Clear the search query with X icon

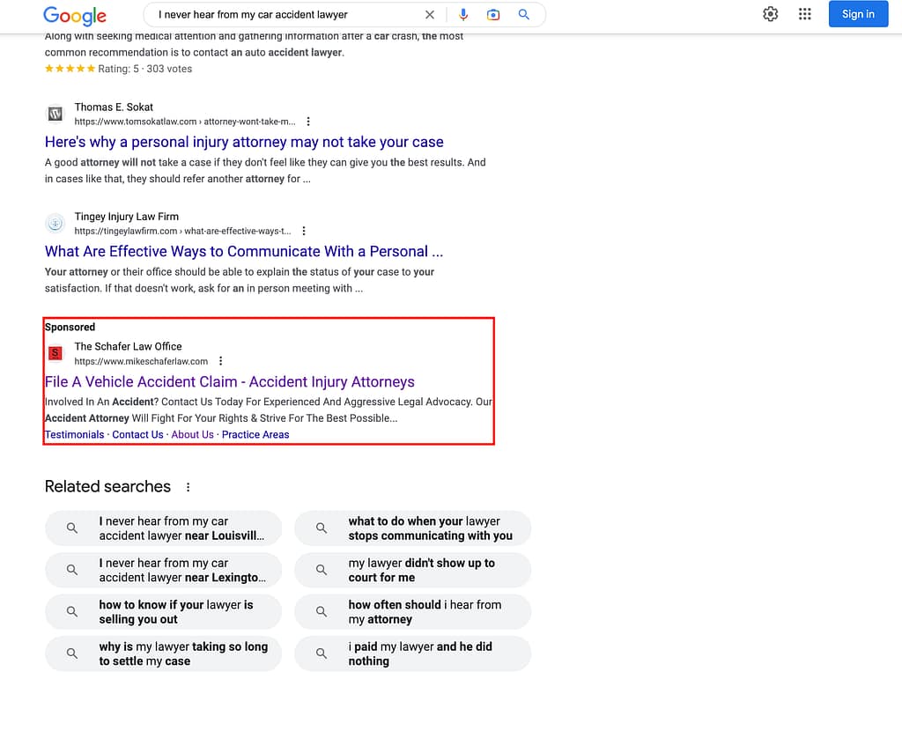430,15
